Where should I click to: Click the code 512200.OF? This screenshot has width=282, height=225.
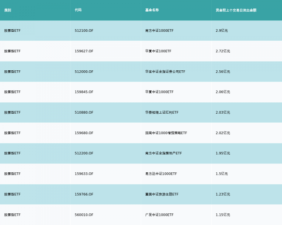point(84,153)
